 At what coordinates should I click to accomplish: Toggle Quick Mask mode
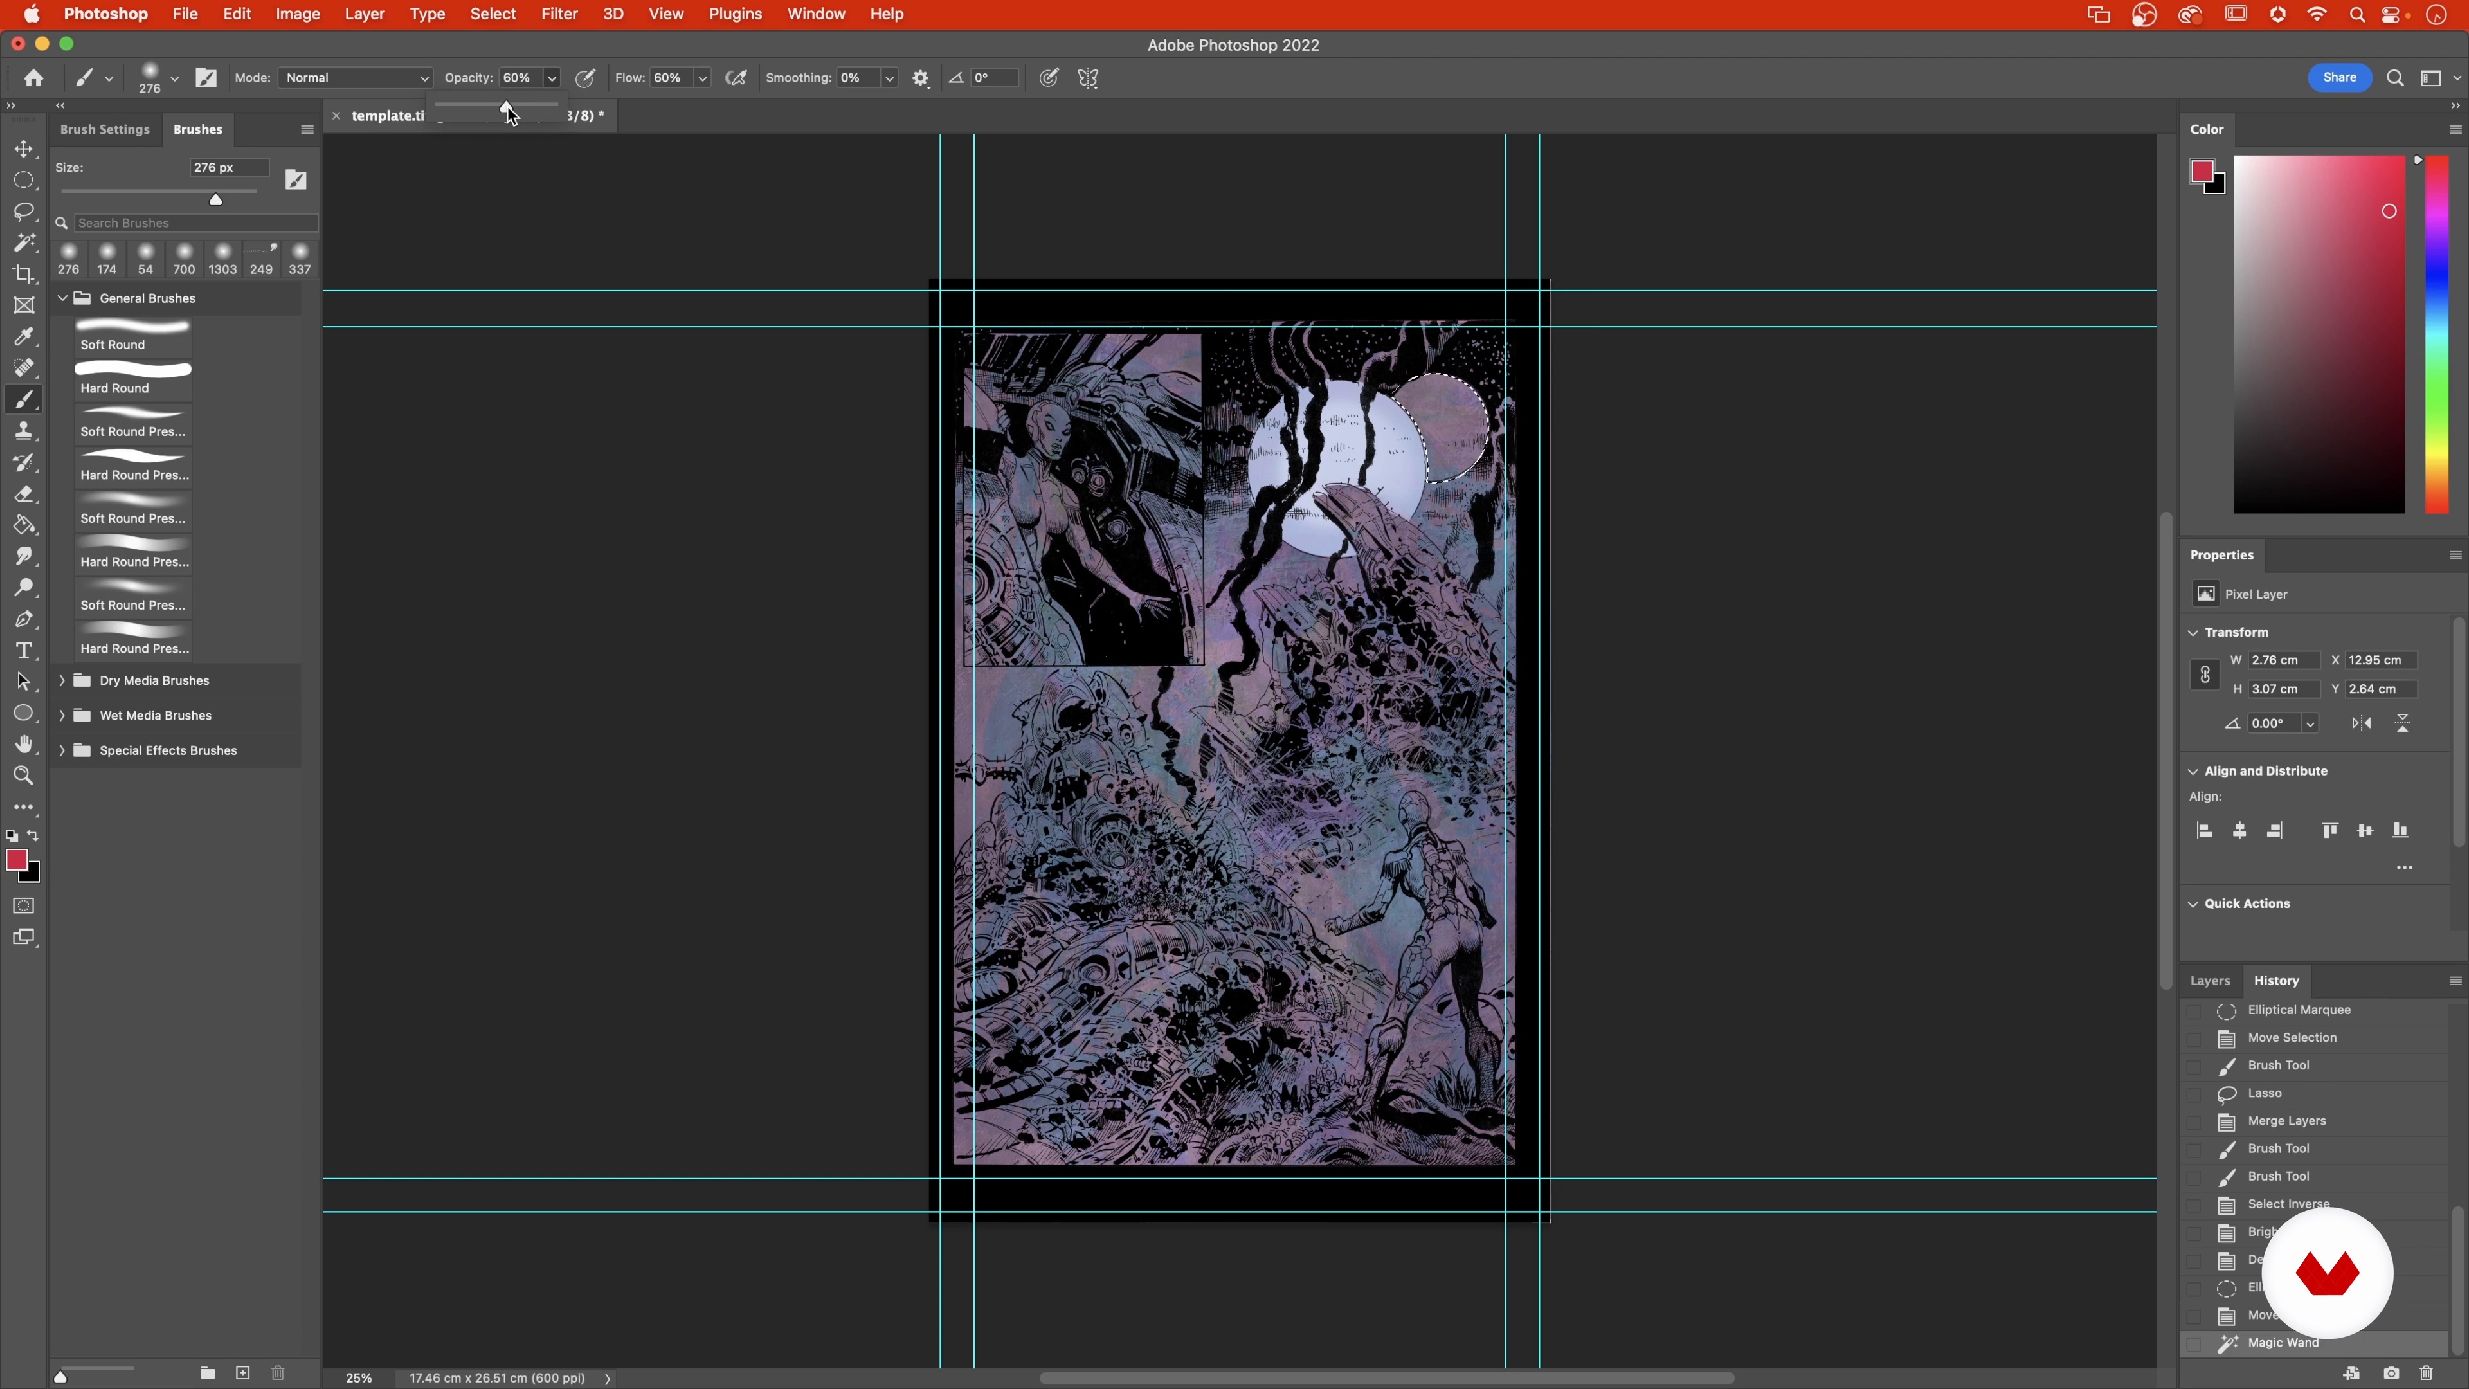pyautogui.click(x=24, y=906)
